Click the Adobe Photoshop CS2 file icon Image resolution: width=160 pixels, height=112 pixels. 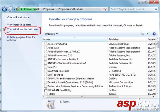(45, 55)
